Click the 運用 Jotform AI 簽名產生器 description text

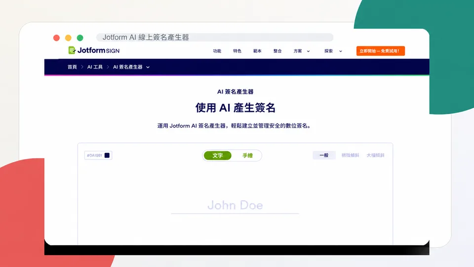(x=235, y=126)
